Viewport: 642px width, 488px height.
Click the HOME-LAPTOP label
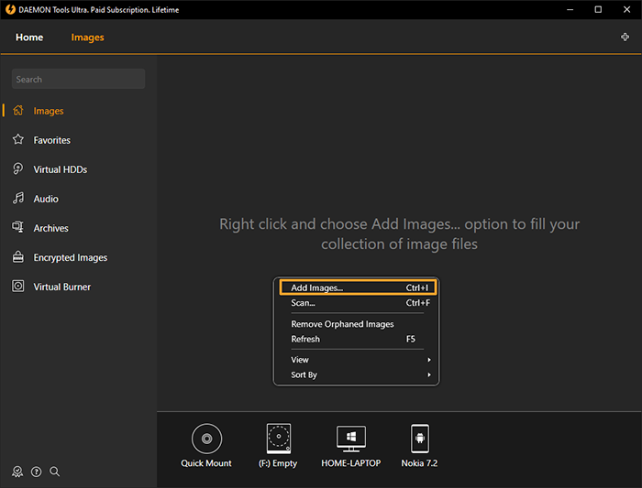(x=351, y=463)
